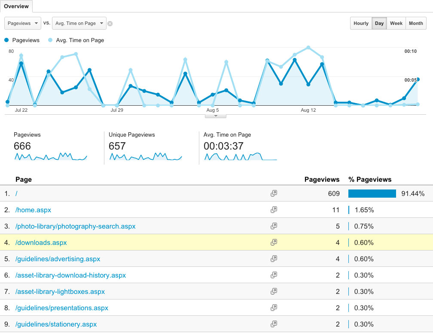
Task: Remove the Avg. Time on Page comparison metric
Action: click(110, 24)
